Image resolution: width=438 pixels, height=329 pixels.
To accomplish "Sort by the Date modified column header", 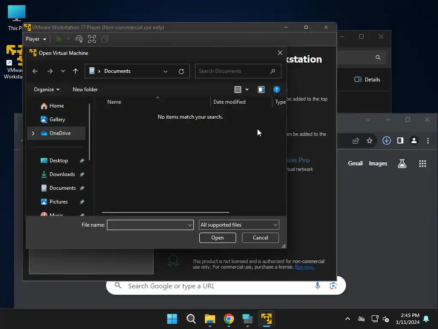I will click(x=229, y=102).
